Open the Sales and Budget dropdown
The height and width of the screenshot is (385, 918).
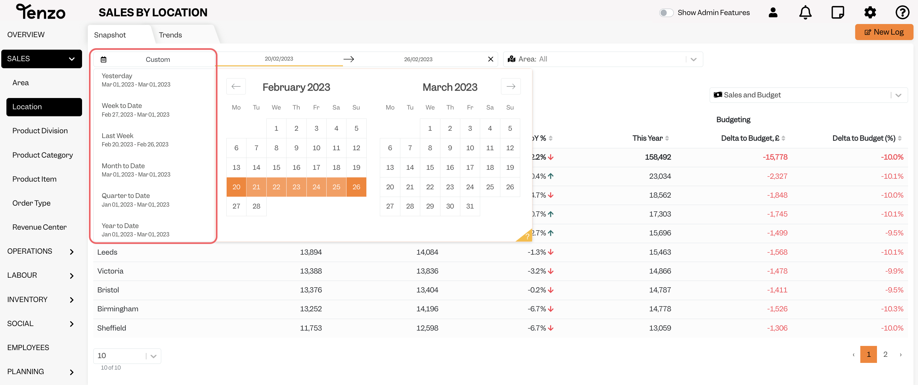pos(808,95)
